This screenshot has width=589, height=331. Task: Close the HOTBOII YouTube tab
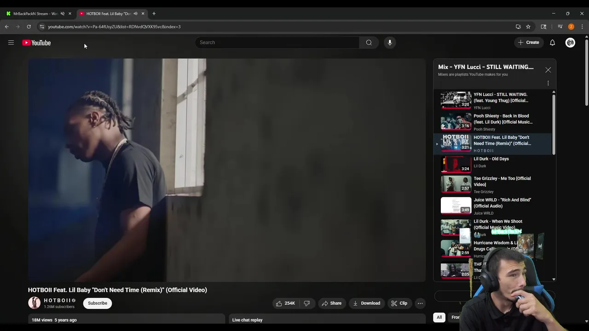point(143,14)
